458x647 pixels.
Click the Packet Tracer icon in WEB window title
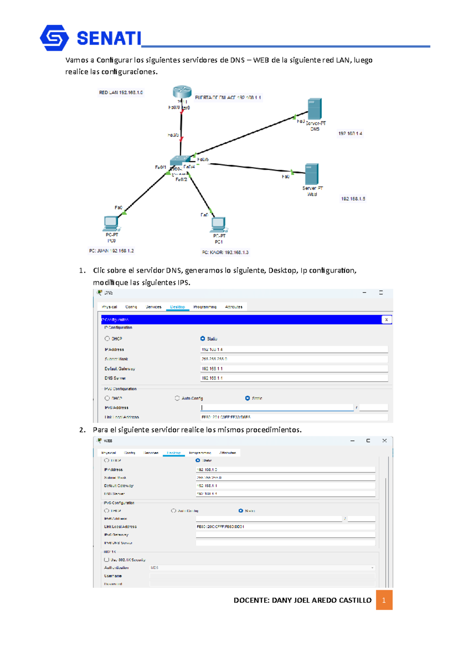(100, 441)
